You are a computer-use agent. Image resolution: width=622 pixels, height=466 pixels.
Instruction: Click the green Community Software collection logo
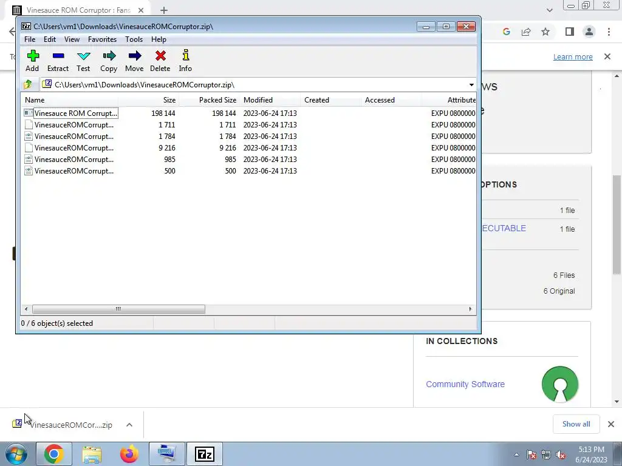click(560, 384)
